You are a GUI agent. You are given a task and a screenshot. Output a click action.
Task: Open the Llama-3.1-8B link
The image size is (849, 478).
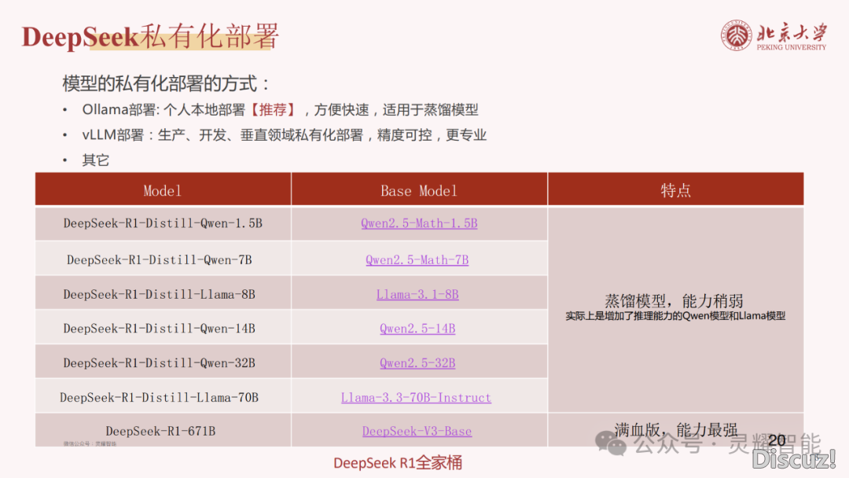417,295
